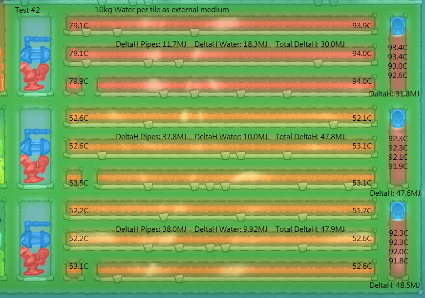Select the blue machine left of the 52.2C pipes
Screen dimensions: 425x298
[x=36, y=235]
